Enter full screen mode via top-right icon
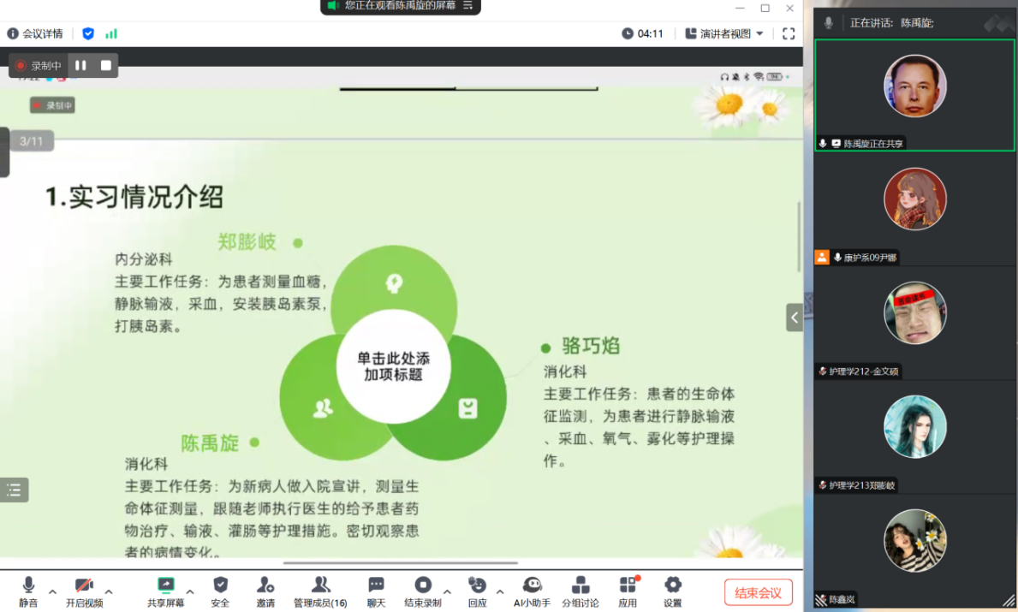 789,33
